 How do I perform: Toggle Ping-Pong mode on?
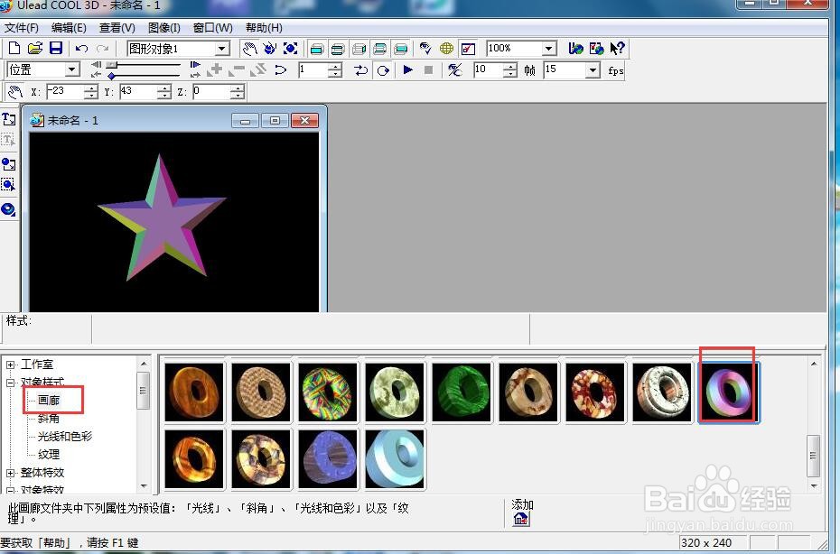point(360,69)
